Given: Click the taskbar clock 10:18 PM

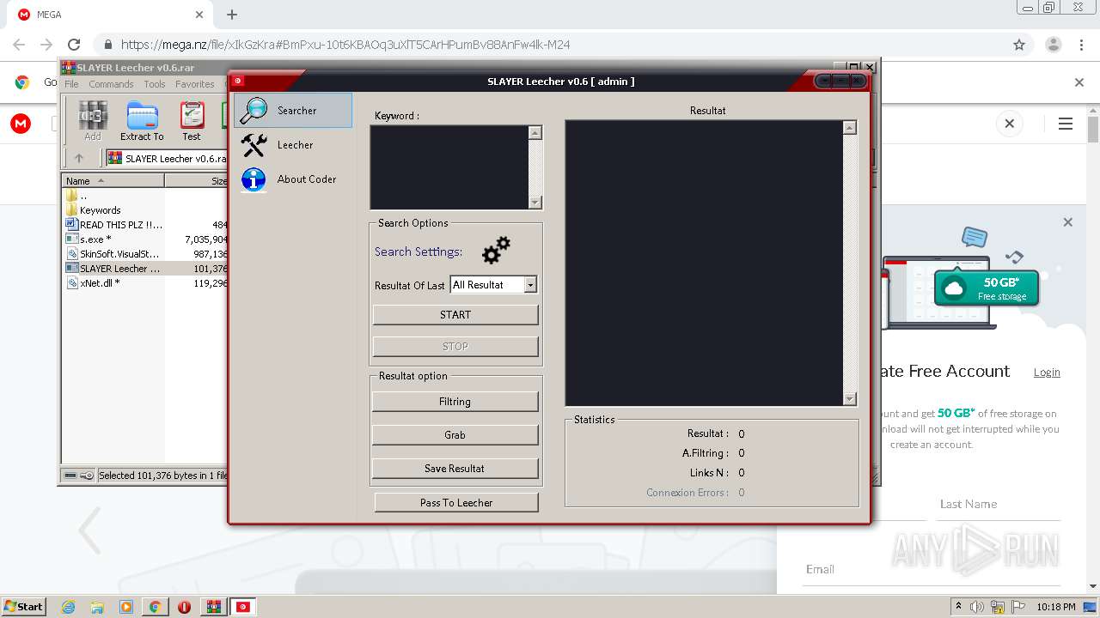Looking at the screenshot, I should pyautogui.click(x=1056, y=607).
